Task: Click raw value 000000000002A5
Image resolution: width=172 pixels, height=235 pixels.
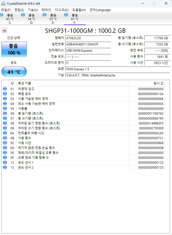Action: (x=151, y=133)
